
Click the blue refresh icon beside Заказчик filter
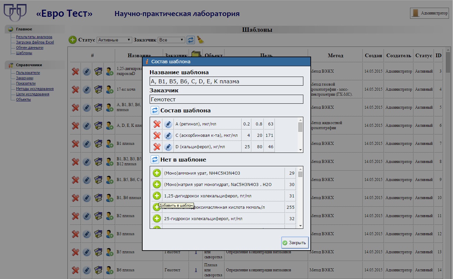tap(191, 40)
